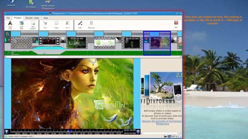
Task: Click transition icon of selected slide 6
Action: click(146, 40)
